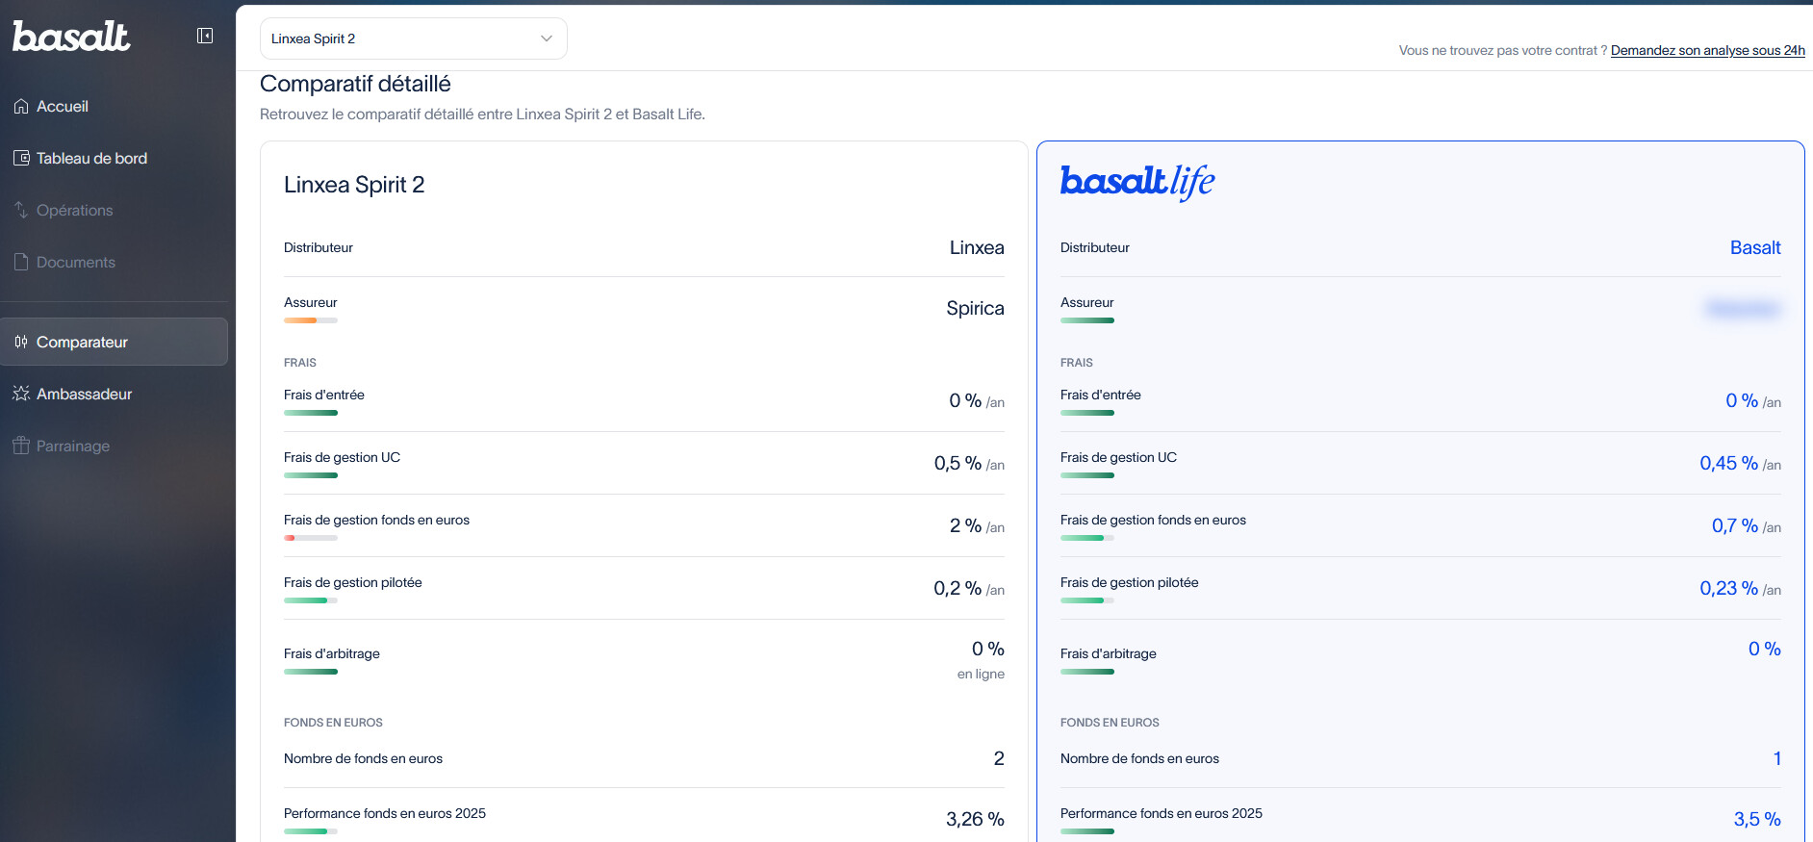Screen dimensions: 1813x842
Task: Open the Linxea Spirit 2 contract dropdown
Action: coord(414,38)
